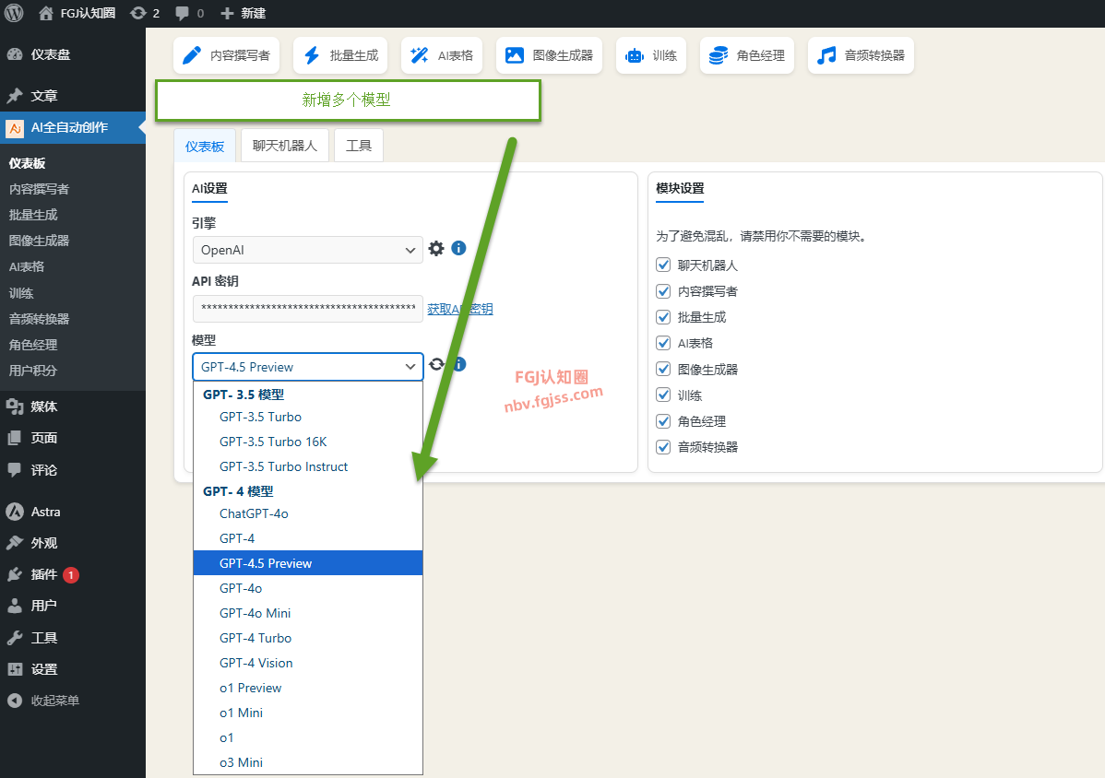This screenshot has width=1105, height=778.
Task: Click the 新建 plus icon in admin bar
Action: (x=227, y=13)
